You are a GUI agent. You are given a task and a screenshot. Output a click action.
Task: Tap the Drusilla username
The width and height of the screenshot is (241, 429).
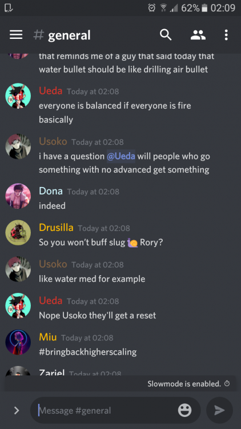click(x=56, y=227)
